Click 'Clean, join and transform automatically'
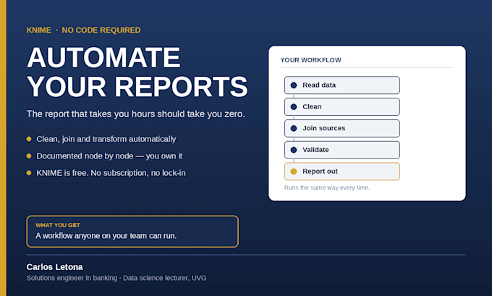This screenshot has height=296, width=492. [x=106, y=139]
